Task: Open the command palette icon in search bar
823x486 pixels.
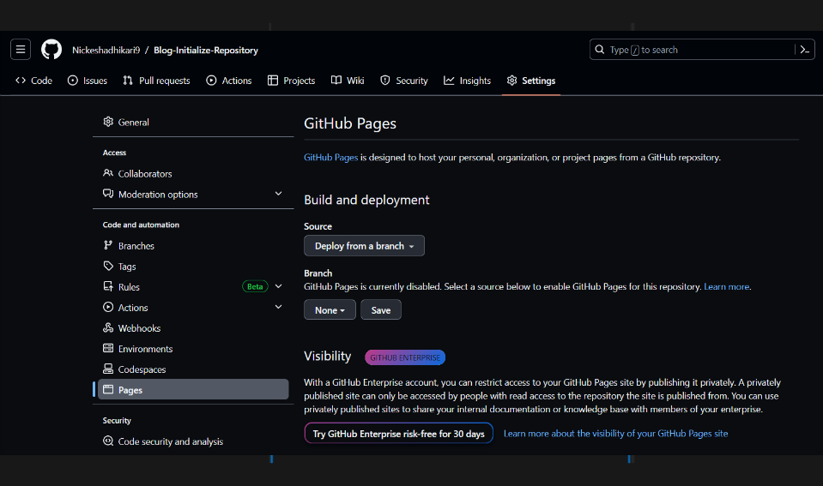Action: pos(804,50)
